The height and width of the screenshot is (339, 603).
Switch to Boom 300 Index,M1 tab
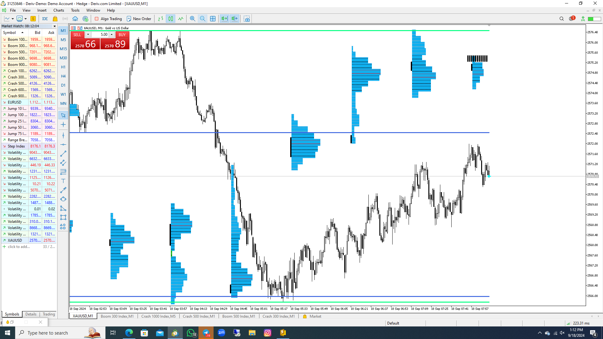(x=117, y=316)
